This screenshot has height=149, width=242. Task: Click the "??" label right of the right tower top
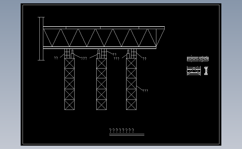pos(144,59)
